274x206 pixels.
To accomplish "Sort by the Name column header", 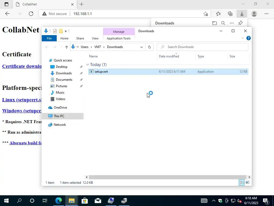I will (x=122, y=56).
